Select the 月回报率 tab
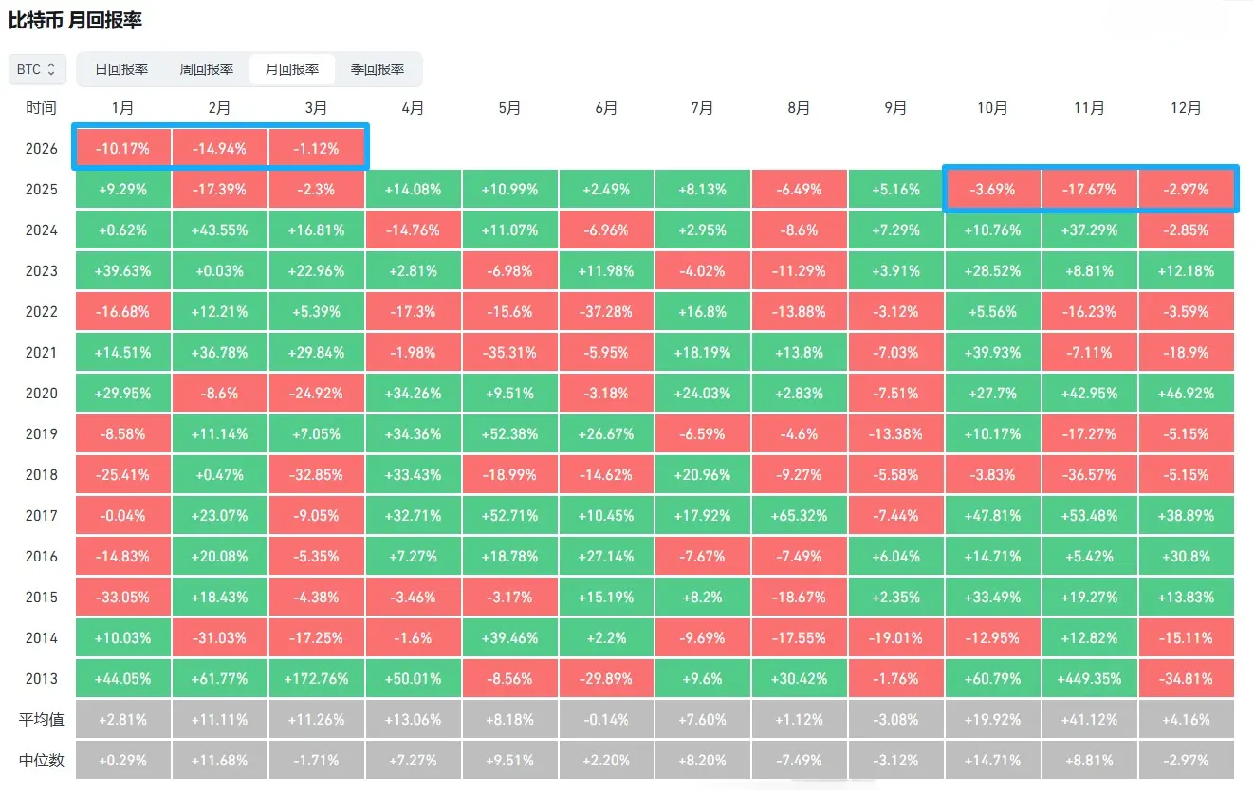1254x791 pixels. point(292,69)
